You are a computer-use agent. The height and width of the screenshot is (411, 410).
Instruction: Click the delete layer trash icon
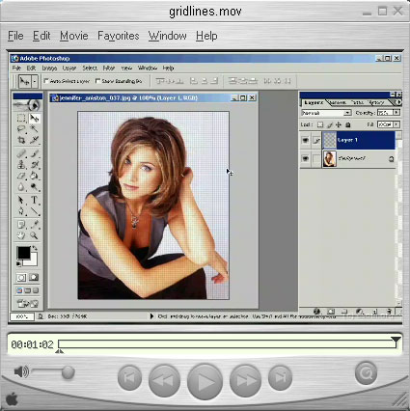pyautogui.click(x=389, y=312)
